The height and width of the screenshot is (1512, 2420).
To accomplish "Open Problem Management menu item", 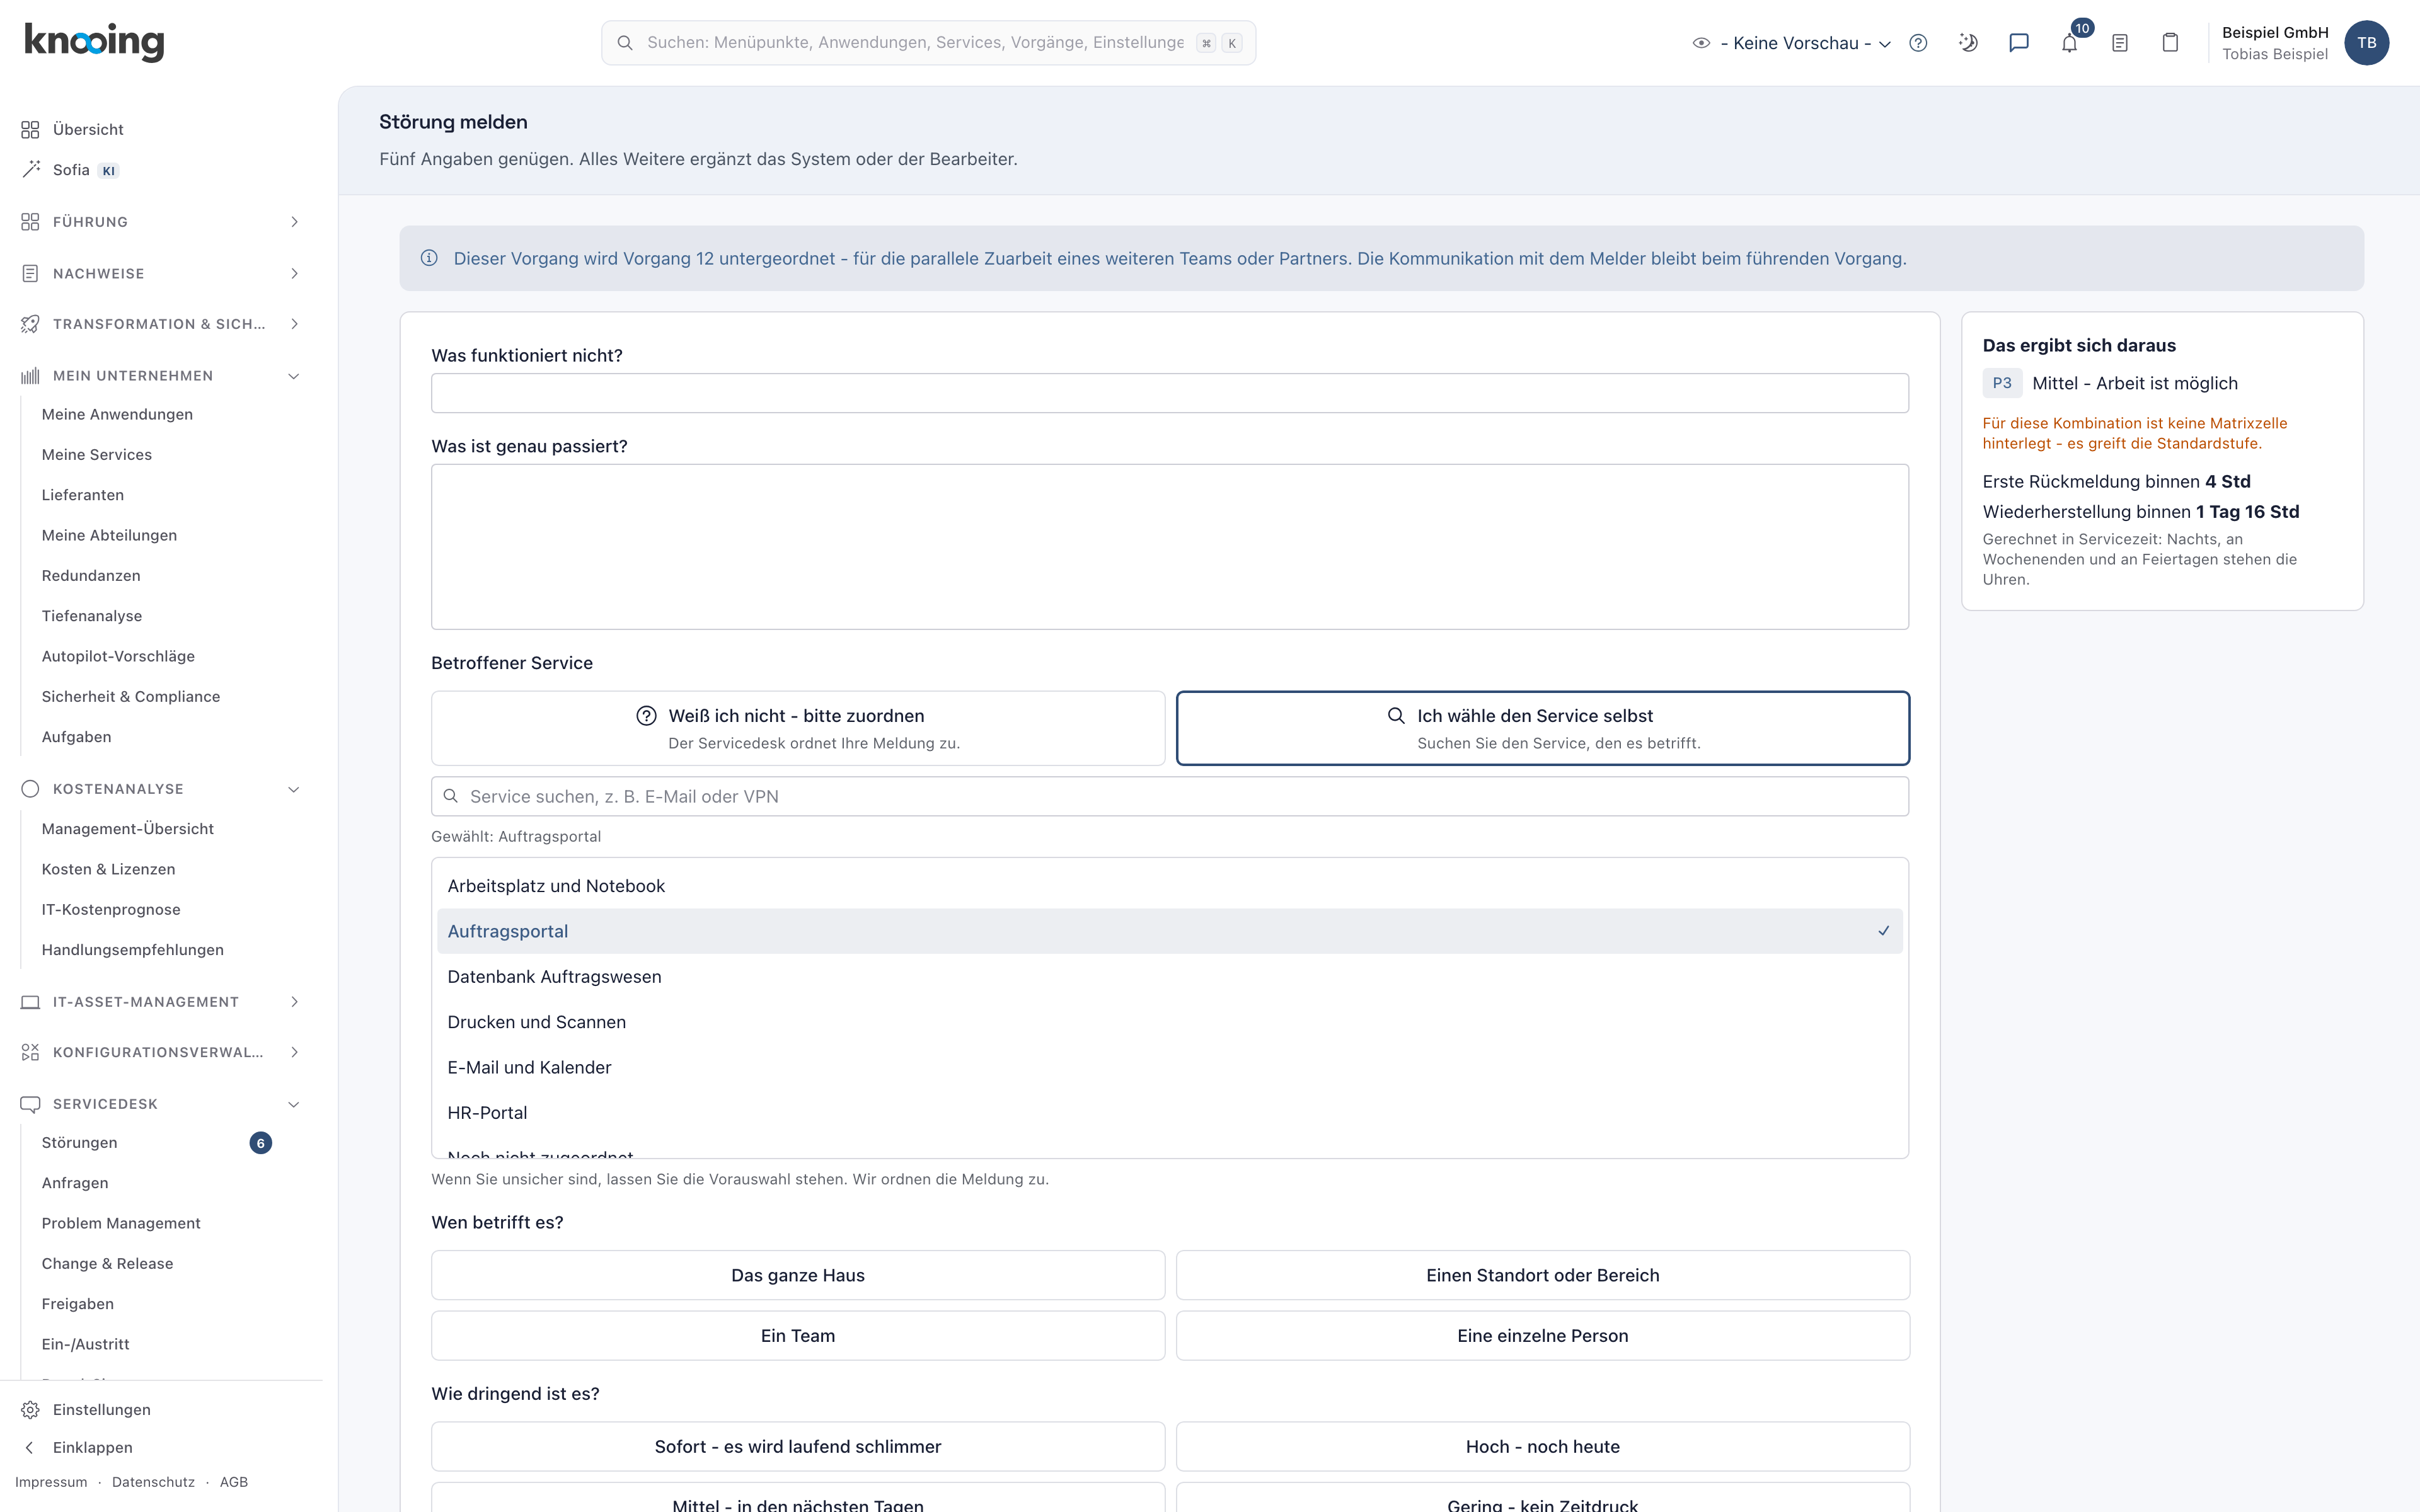I will point(121,1223).
